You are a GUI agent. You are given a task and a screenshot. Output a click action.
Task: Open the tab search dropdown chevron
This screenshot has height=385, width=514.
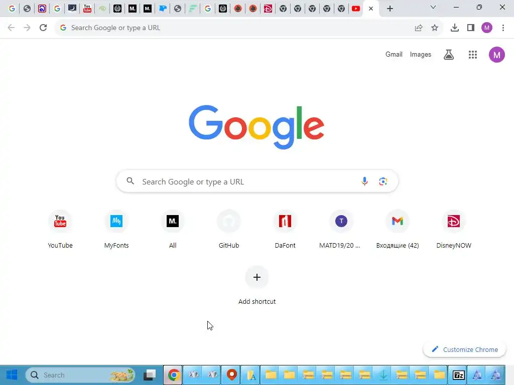pos(433,7)
